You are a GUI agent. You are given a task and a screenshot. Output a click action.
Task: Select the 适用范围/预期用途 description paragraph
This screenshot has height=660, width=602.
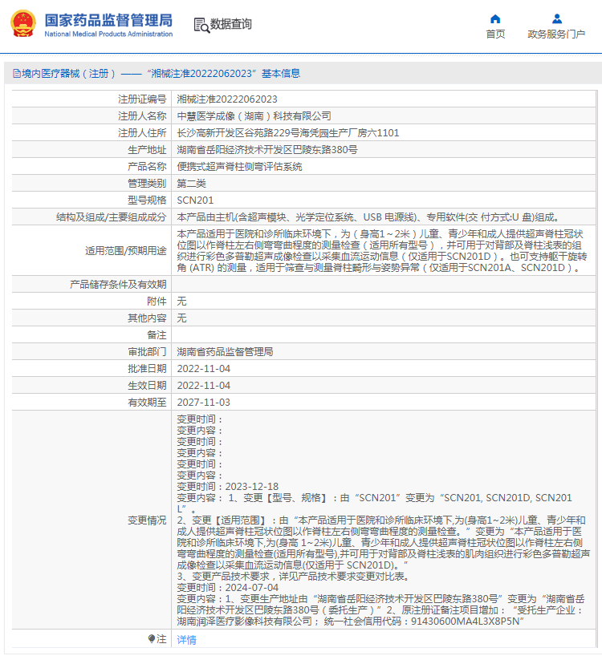click(x=382, y=251)
